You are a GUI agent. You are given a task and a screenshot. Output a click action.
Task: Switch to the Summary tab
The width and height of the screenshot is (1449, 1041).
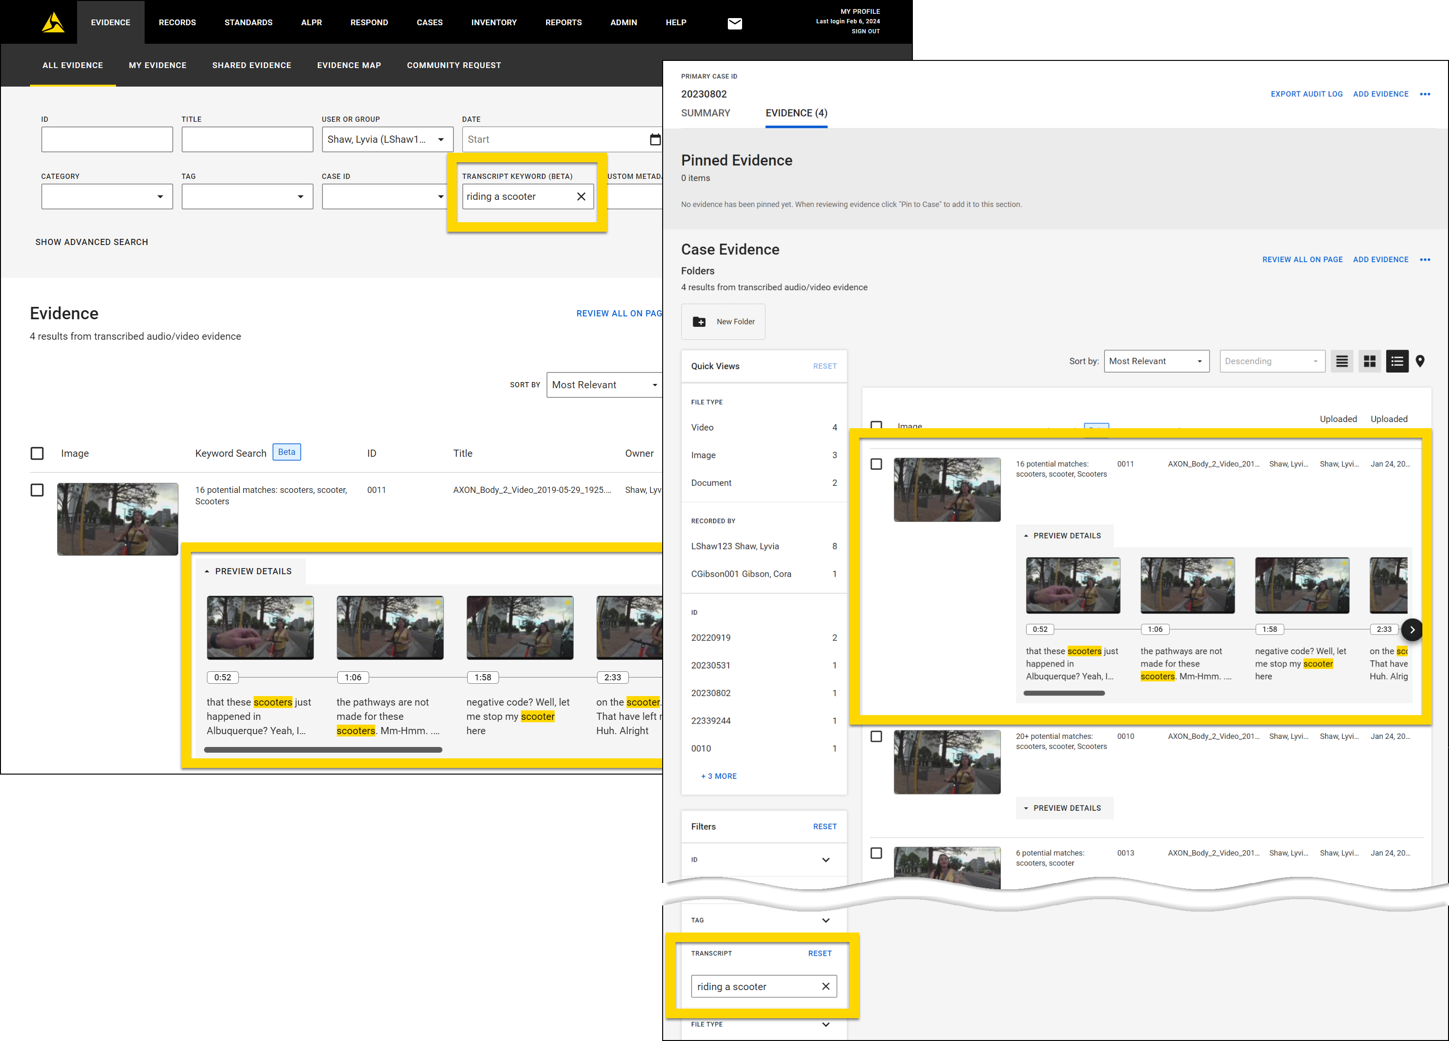pos(705,113)
